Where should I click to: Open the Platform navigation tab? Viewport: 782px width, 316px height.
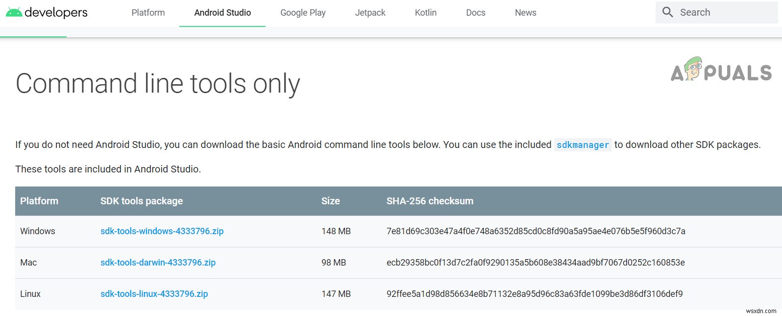148,13
